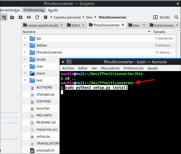Close the Dev tab
181x154 pixels.
pyautogui.click(x=144, y=25)
